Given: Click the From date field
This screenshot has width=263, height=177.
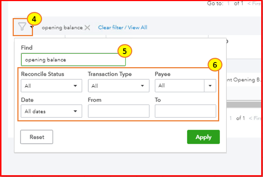Looking at the screenshot, I should pyautogui.click(x=118, y=111).
